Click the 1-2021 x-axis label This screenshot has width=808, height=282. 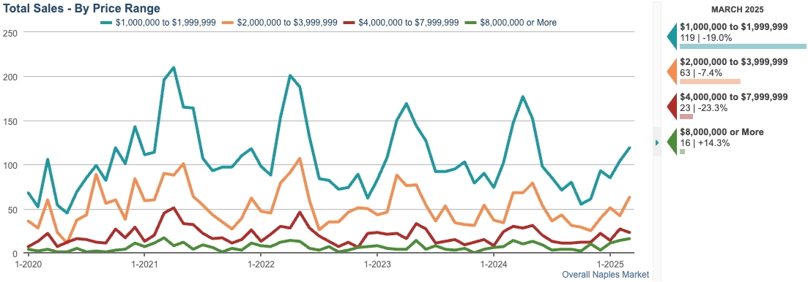pyautogui.click(x=144, y=264)
